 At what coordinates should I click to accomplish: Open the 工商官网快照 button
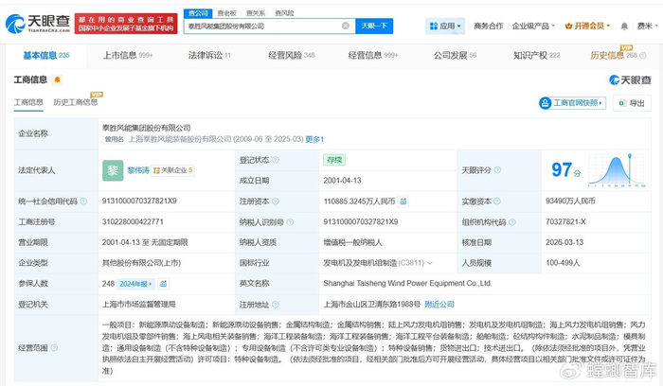click(x=575, y=102)
